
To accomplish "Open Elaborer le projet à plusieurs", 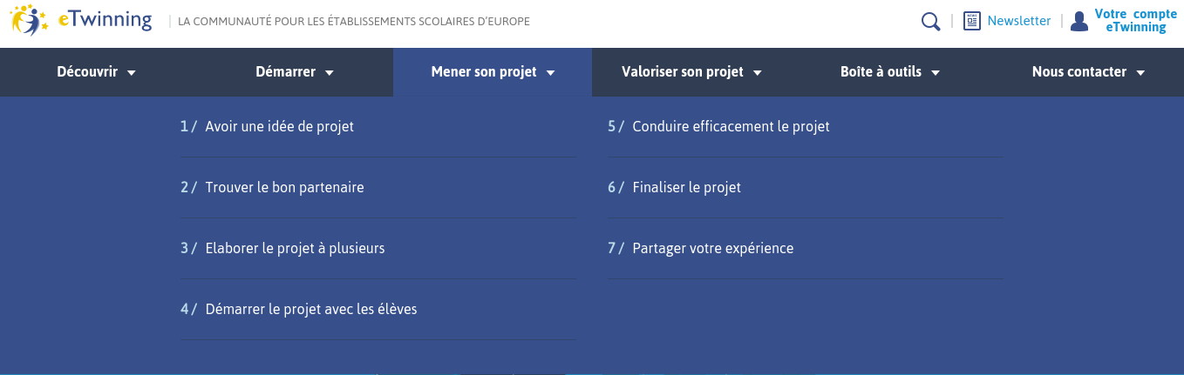I will 295,248.
